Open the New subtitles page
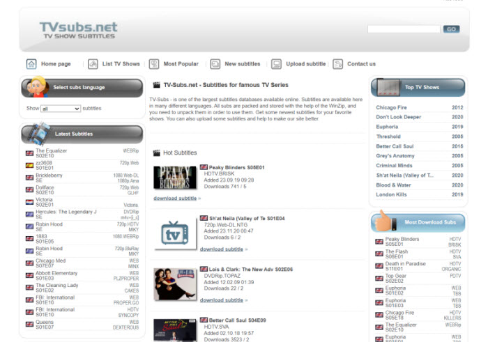 pos(243,64)
